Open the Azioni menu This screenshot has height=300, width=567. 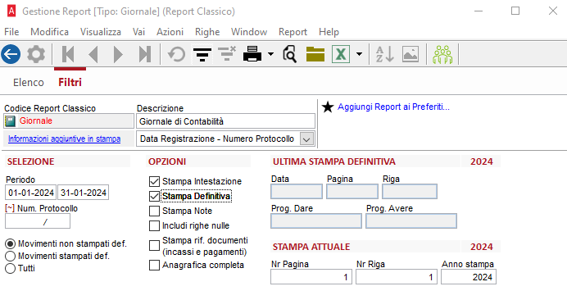(x=170, y=32)
